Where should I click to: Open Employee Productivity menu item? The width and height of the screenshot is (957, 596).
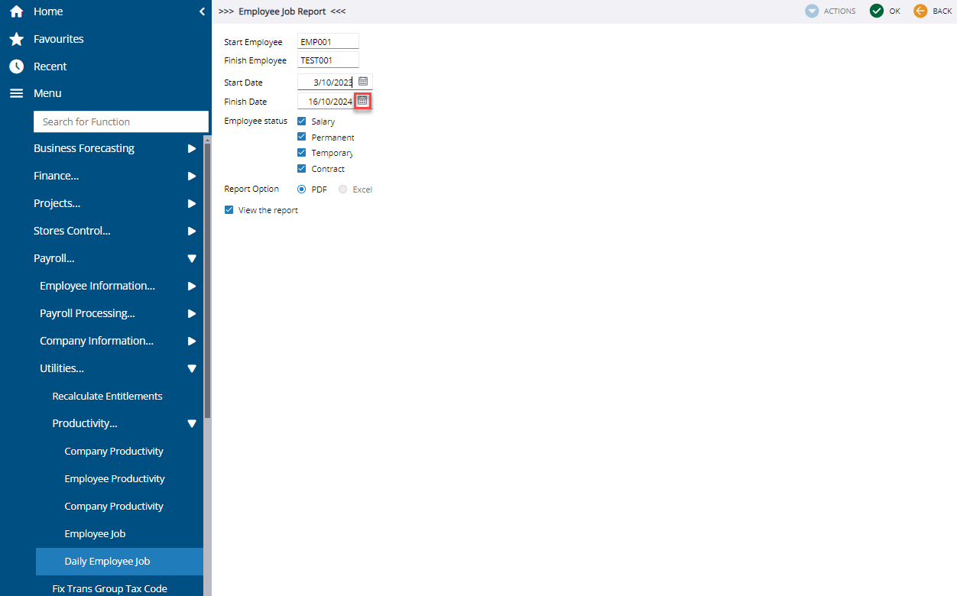tap(115, 478)
